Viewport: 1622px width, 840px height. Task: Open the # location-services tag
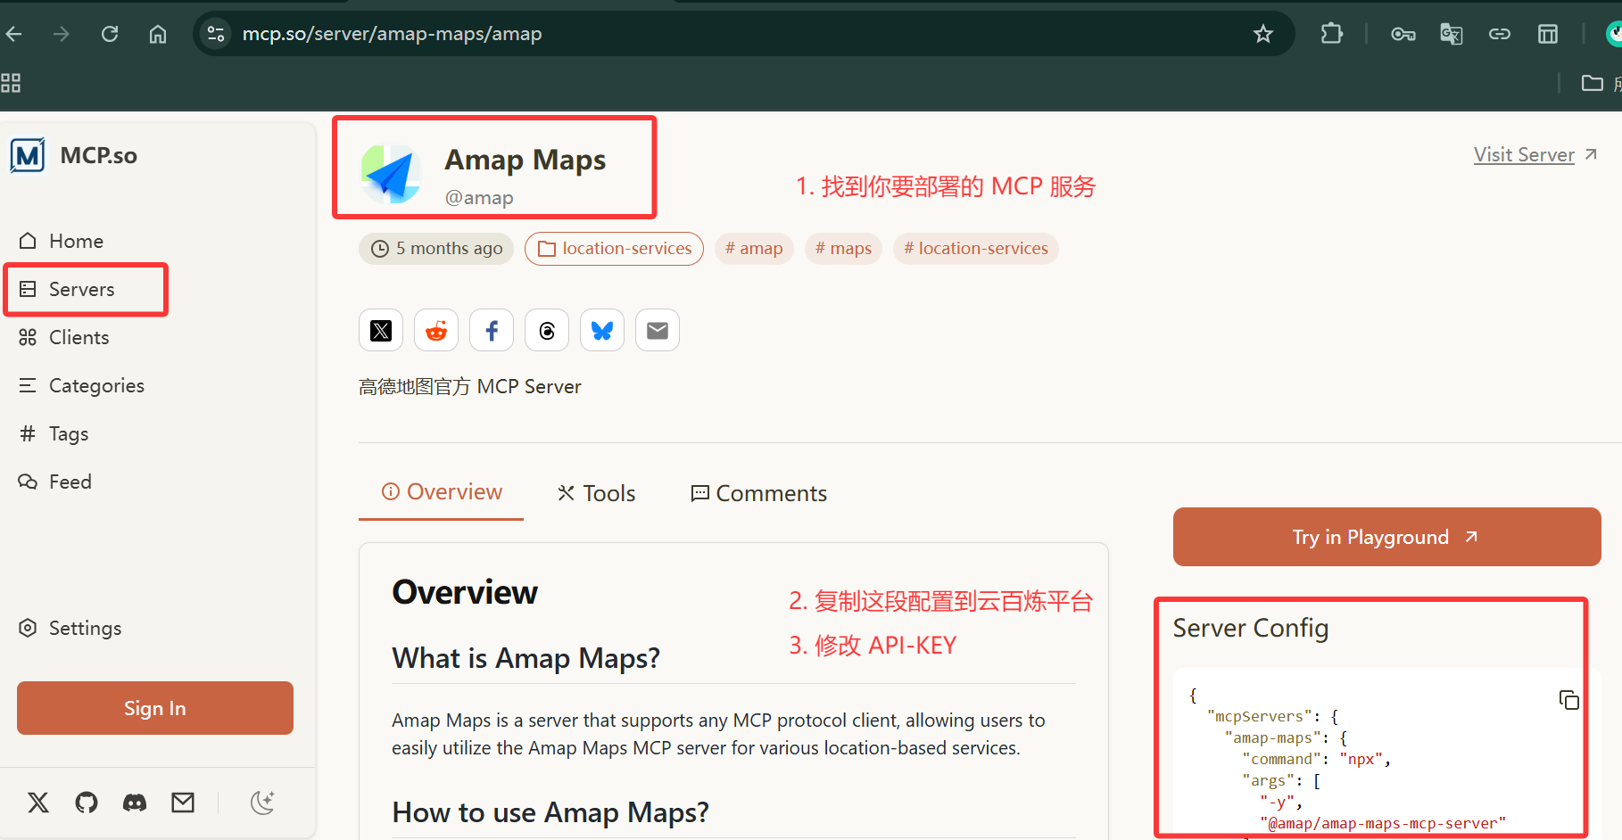point(976,249)
